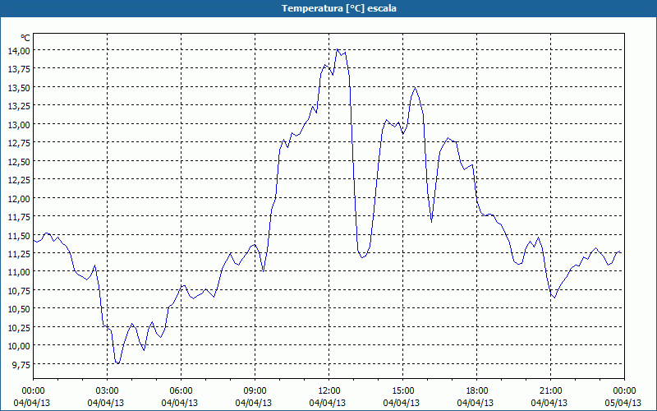Image resolution: width=657 pixels, height=411 pixels.
Task: Select the "04/04/13" date under 21:00
Action: [549, 403]
